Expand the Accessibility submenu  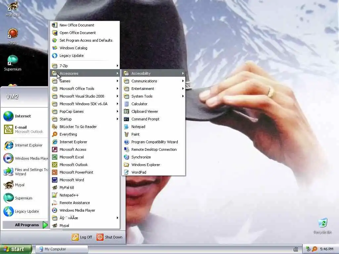pyautogui.click(x=154, y=73)
